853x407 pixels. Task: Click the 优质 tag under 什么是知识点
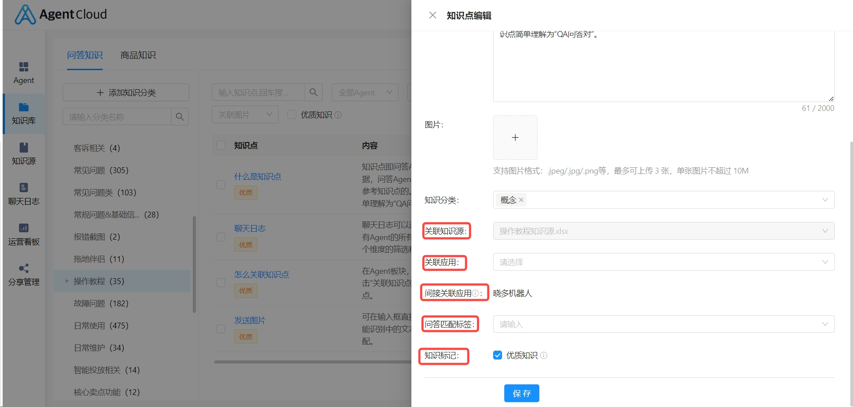click(246, 193)
